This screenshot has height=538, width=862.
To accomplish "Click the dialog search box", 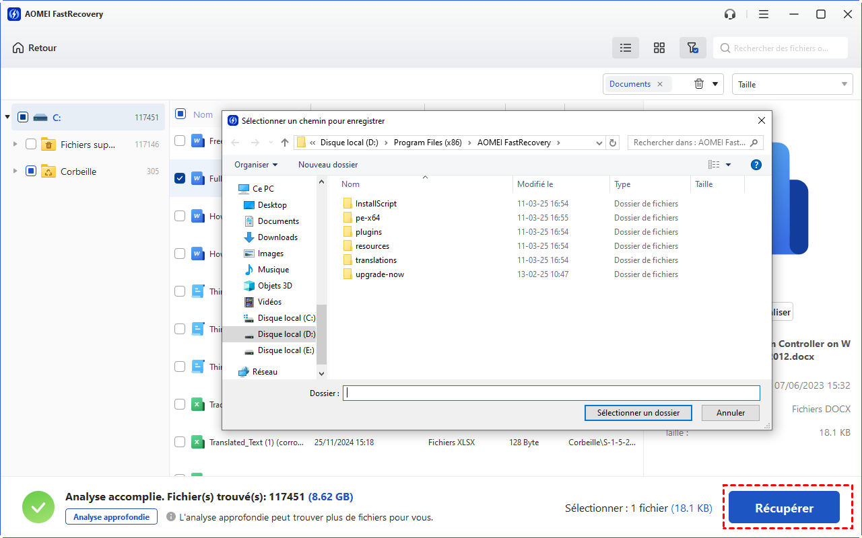I will pos(695,143).
